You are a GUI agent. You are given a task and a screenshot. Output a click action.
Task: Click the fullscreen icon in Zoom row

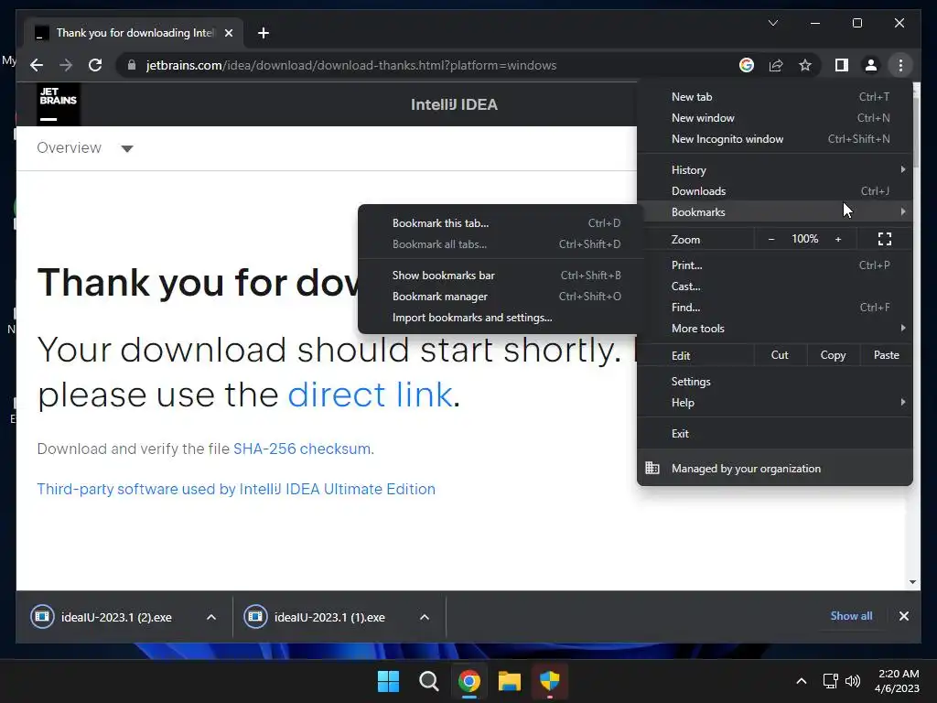[x=885, y=239]
